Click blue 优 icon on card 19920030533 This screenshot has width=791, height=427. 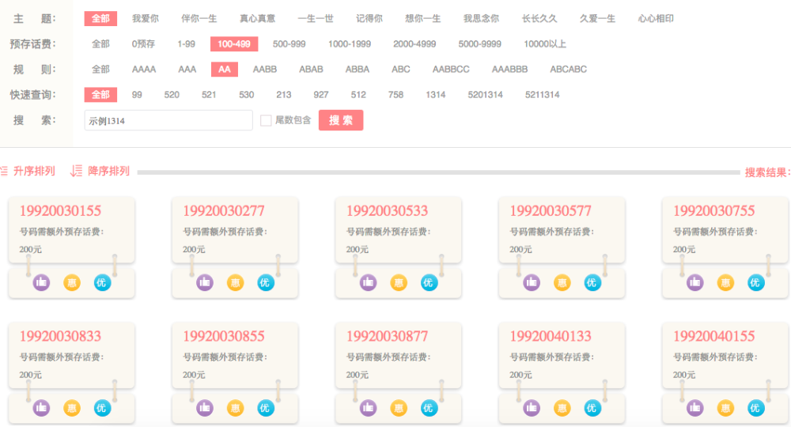pos(429,282)
